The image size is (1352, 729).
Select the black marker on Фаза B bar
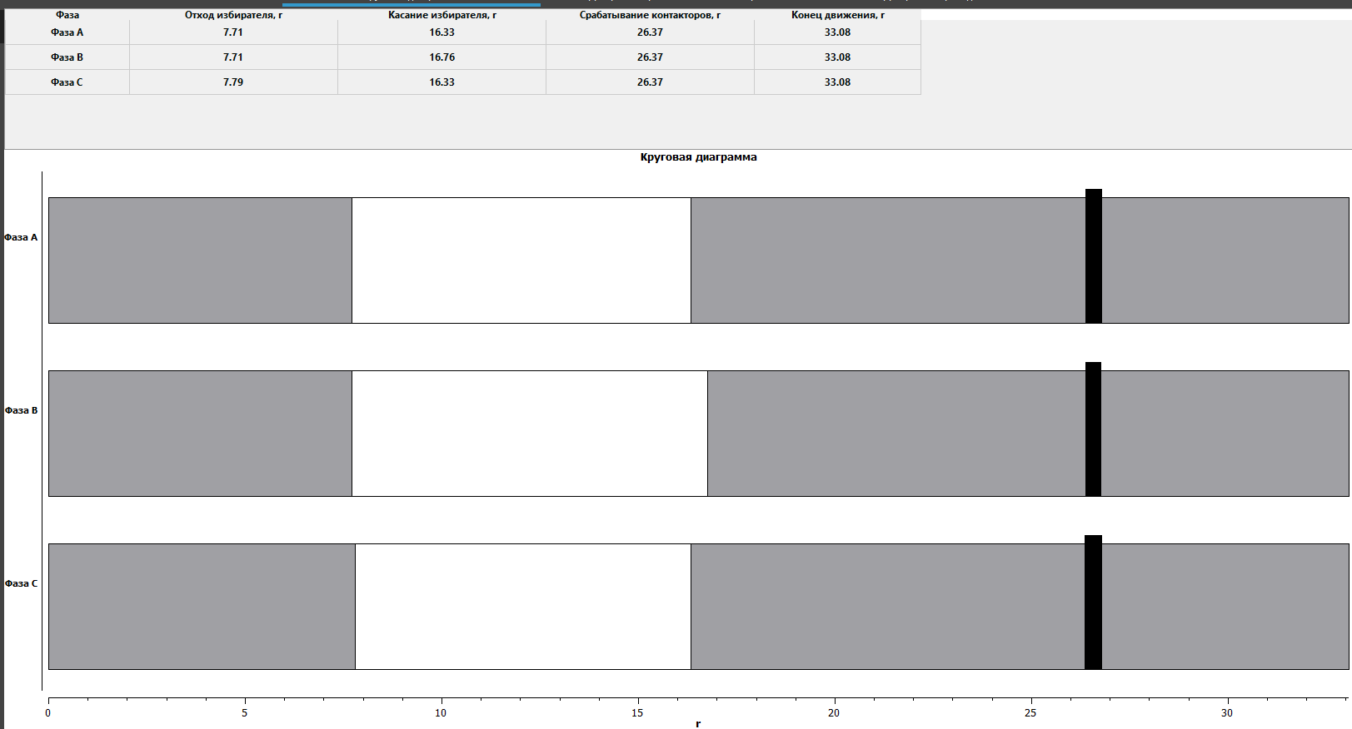(x=1093, y=429)
